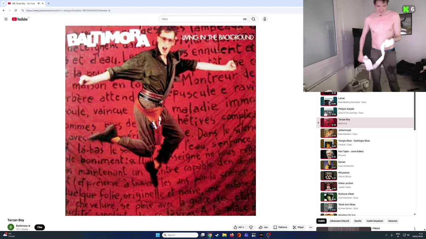This screenshot has width=426, height=239.
Task: Open File Explorer from the taskbar
Action: coord(224,235)
